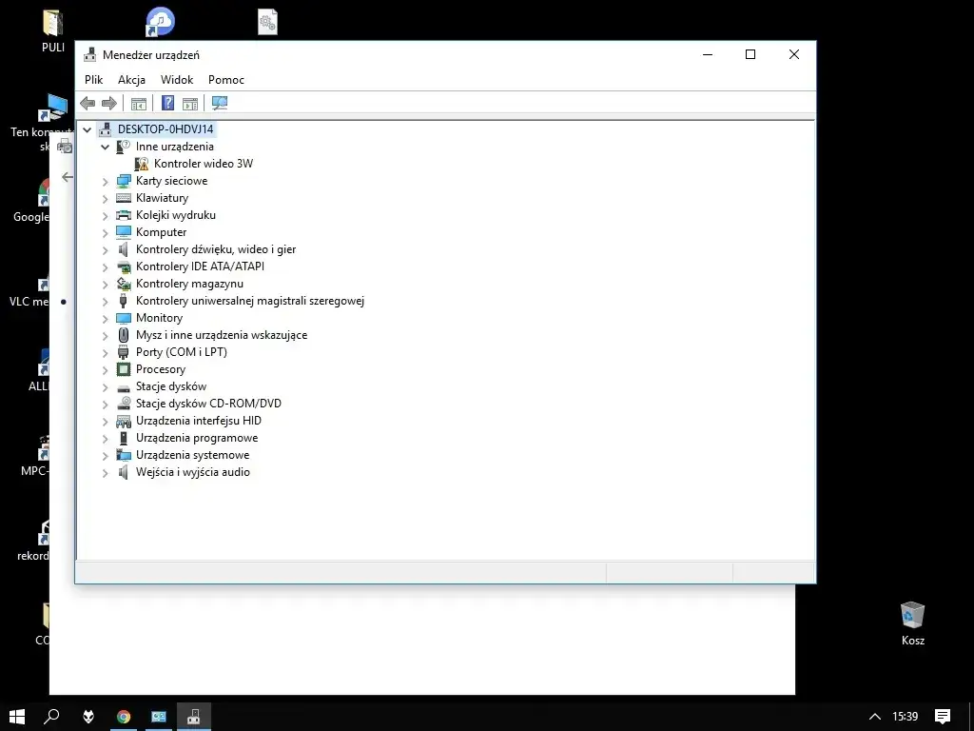Expand Kontrolery IDE ATA/ATAPI category
Image resolution: width=974 pixels, height=731 pixels.
click(105, 267)
